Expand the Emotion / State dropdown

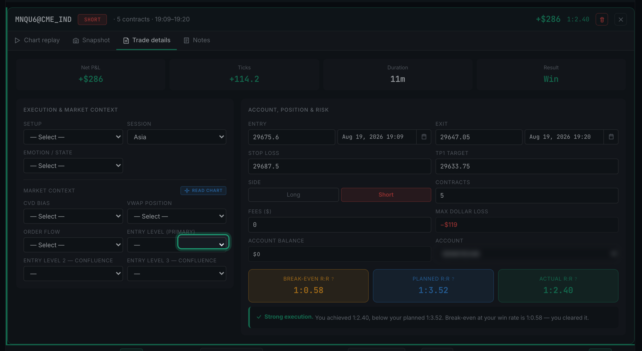click(x=73, y=166)
